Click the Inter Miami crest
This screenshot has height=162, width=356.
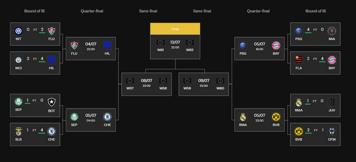[x=332, y=31]
